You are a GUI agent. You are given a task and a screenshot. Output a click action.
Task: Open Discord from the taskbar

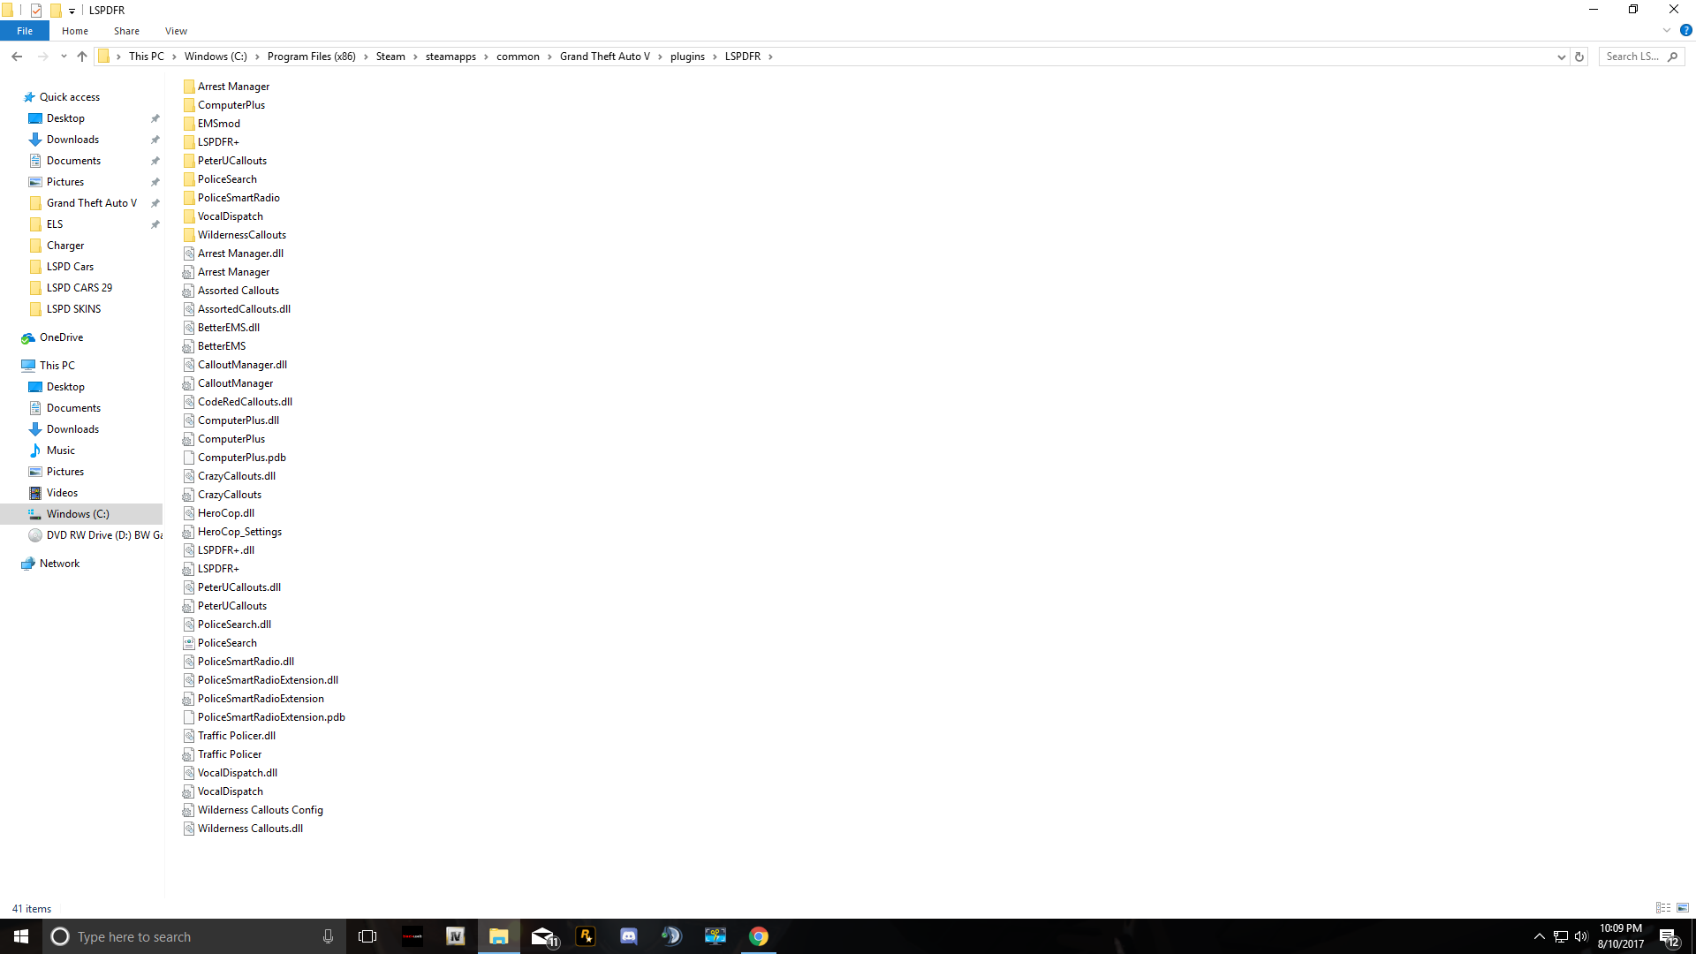click(x=629, y=936)
